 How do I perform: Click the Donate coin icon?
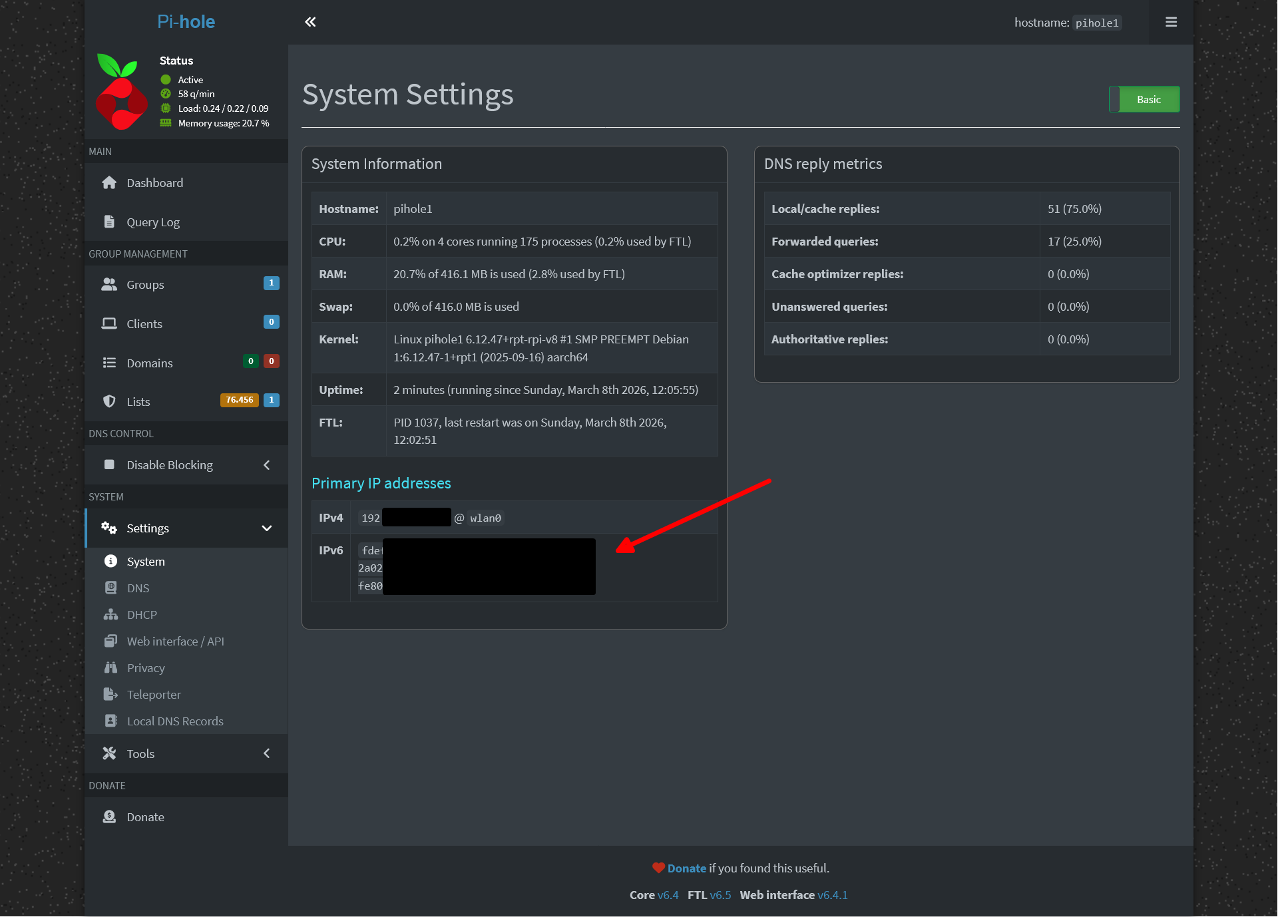[109, 817]
